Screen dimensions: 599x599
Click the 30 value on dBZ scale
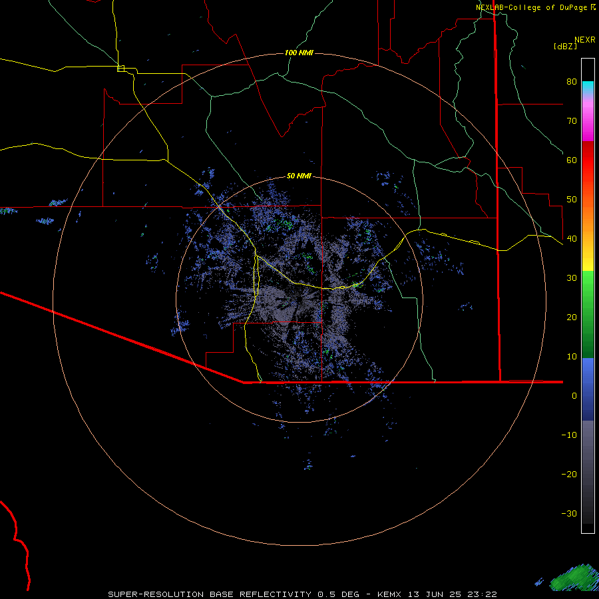[x=572, y=278]
